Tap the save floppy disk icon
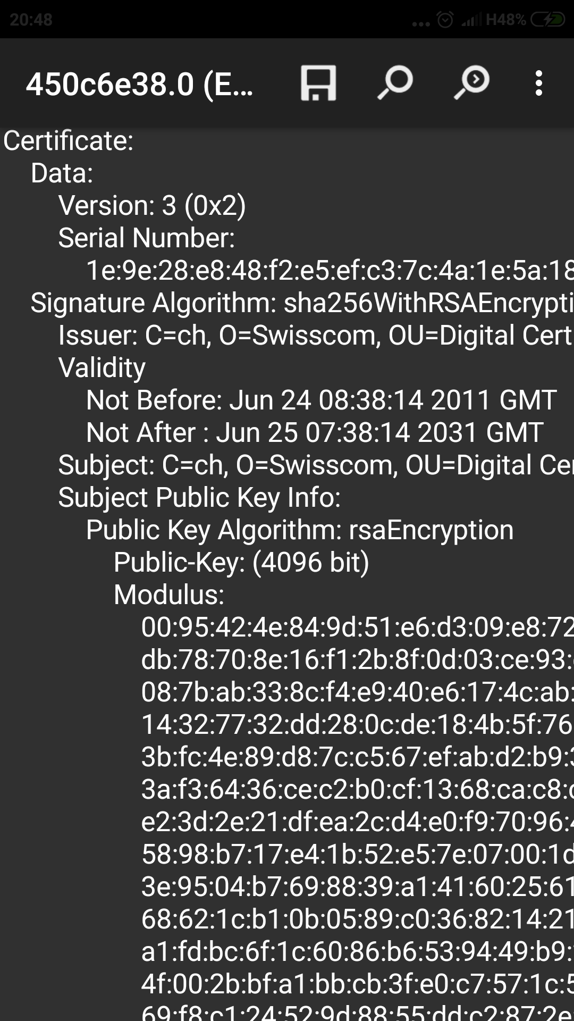 318,83
